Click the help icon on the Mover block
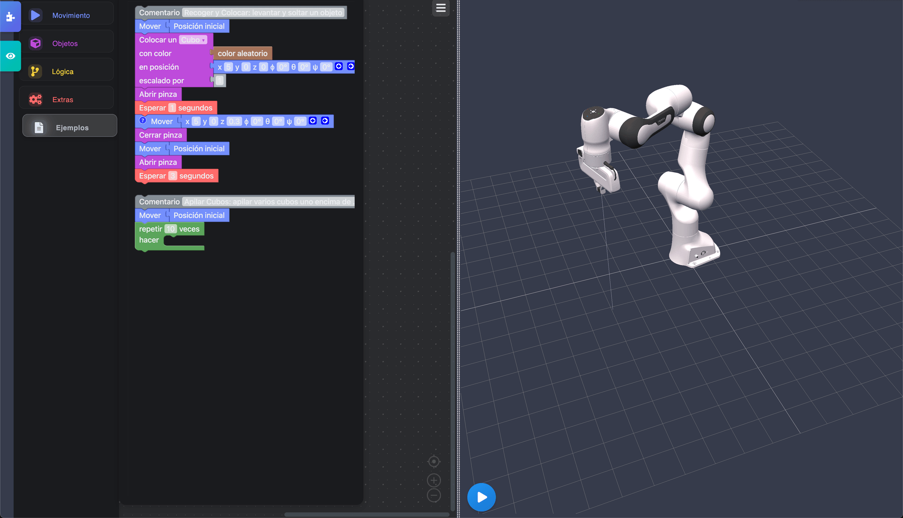This screenshot has width=903, height=518. (x=143, y=120)
